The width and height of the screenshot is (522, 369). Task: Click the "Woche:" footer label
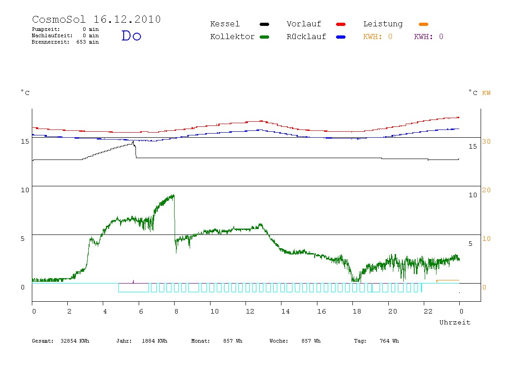tap(279, 341)
